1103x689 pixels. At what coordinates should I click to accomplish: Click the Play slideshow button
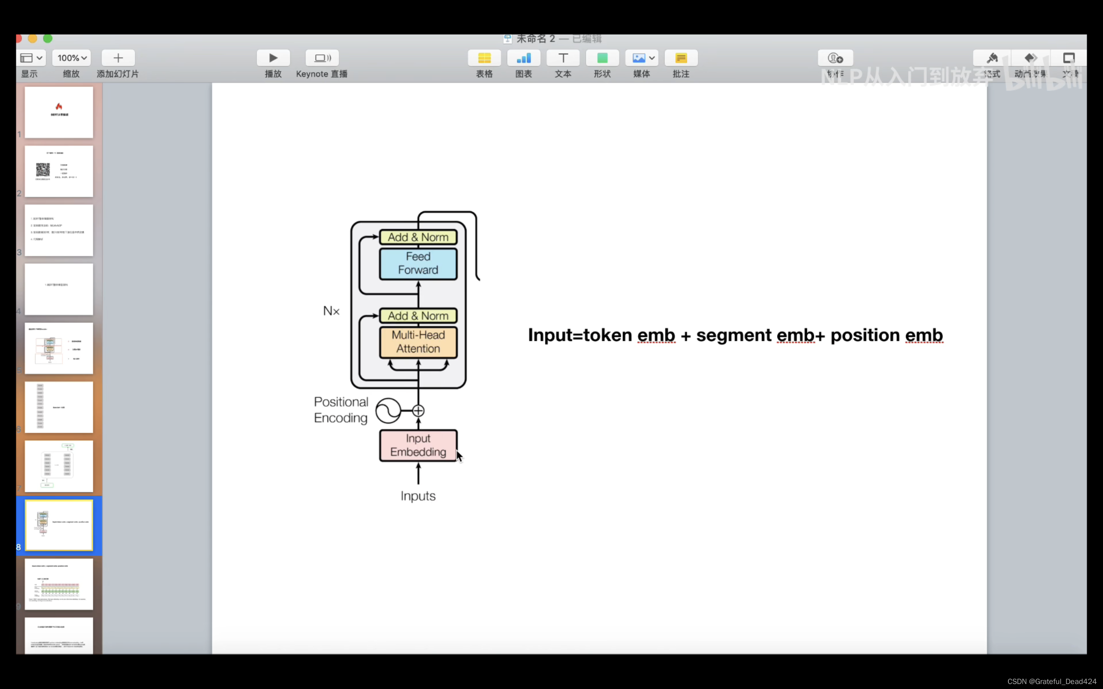[x=273, y=58]
